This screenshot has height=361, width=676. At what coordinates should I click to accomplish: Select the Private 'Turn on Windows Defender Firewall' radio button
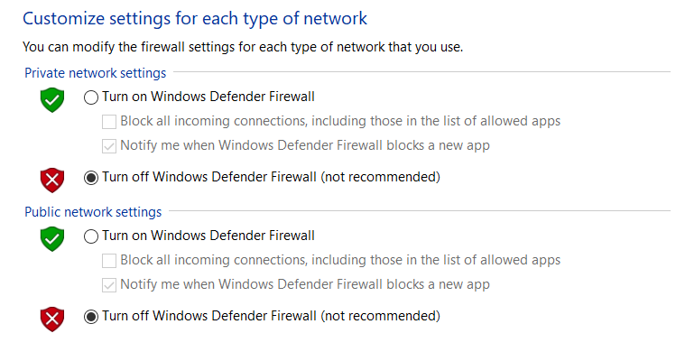click(91, 97)
